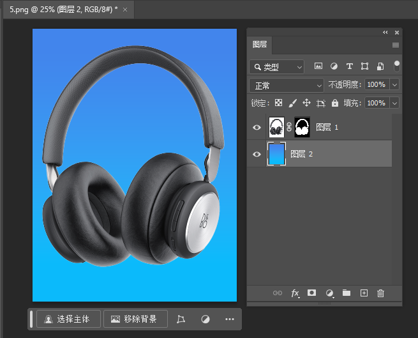Create new fill or adjustment layer icon
The height and width of the screenshot is (338, 418).
(x=329, y=293)
